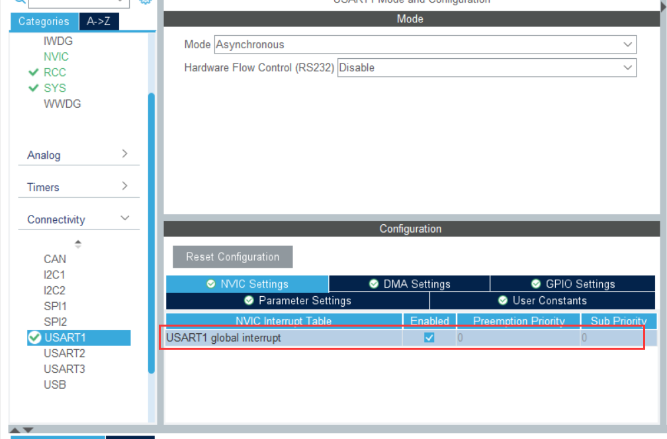Click the green check icon beside RCC
This screenshot has height=439, width=667.
point(33,72)
